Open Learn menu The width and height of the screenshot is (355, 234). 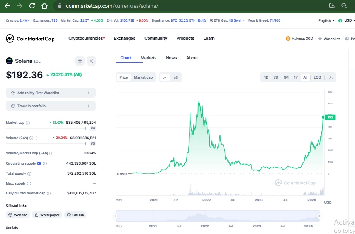(209, 39)
